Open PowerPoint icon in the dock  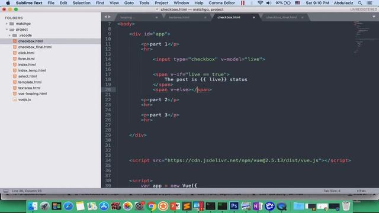click(175, 206)
